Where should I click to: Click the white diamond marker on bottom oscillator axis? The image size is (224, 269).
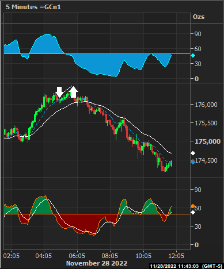pos(193,213)
